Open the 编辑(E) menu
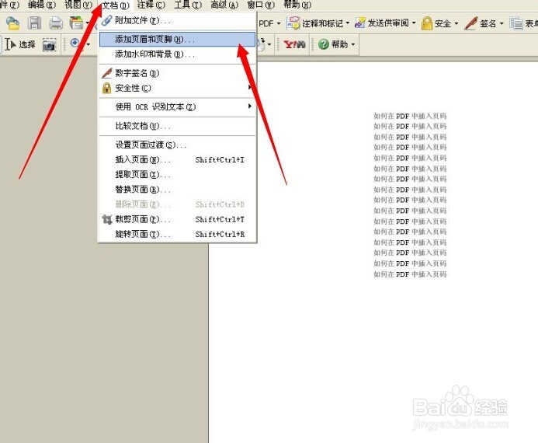Image resolution: width=538 pixels, height=443 pixels. [x=41, y=5]
